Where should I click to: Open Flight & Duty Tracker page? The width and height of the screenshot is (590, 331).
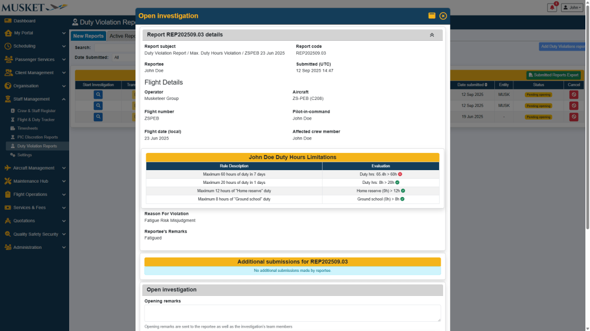pyautogui.click(x=36, y=120)
